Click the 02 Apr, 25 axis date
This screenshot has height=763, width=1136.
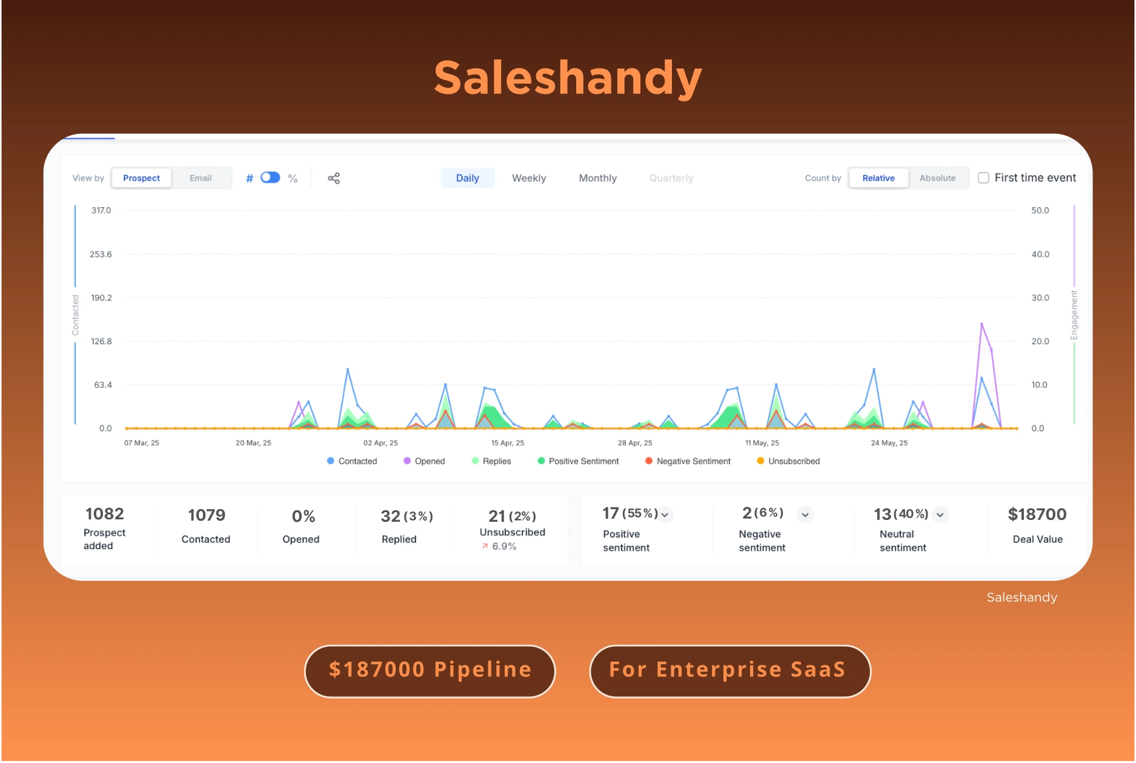[x=380, y=443]
